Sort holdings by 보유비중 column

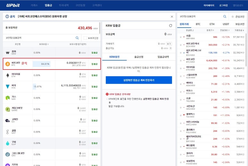point(44,44)
